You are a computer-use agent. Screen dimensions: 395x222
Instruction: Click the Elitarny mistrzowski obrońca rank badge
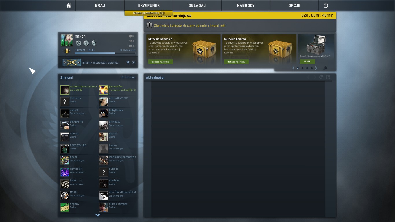tap(72, 62)
